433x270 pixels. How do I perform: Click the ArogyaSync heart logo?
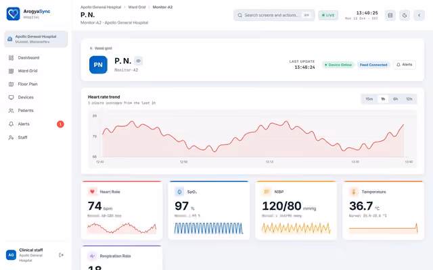click(13, 13)
